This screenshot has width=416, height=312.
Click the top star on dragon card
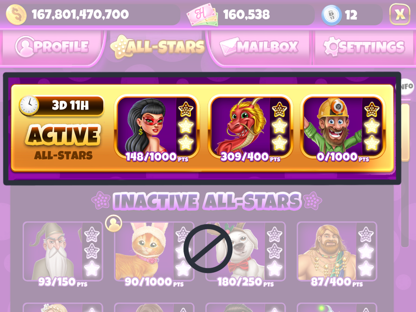[x=279, y=109]
